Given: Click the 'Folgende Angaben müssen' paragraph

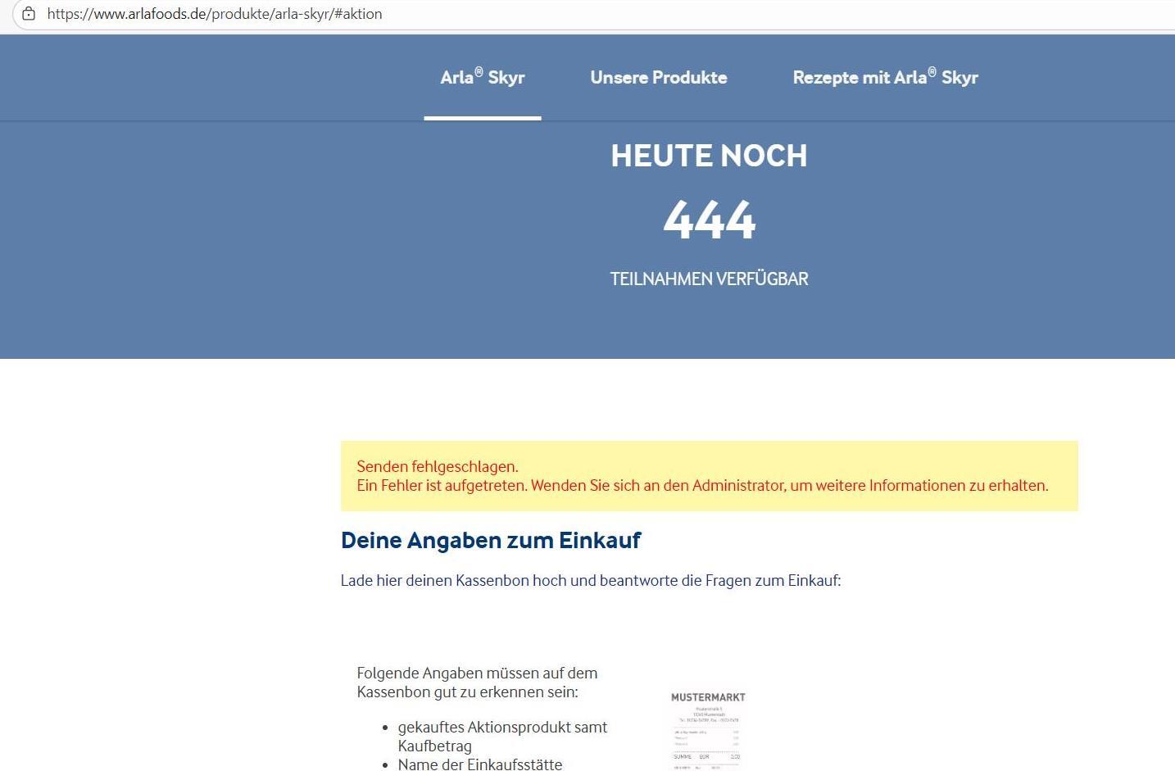Looking at the screenshot, I should click(477, 683).
